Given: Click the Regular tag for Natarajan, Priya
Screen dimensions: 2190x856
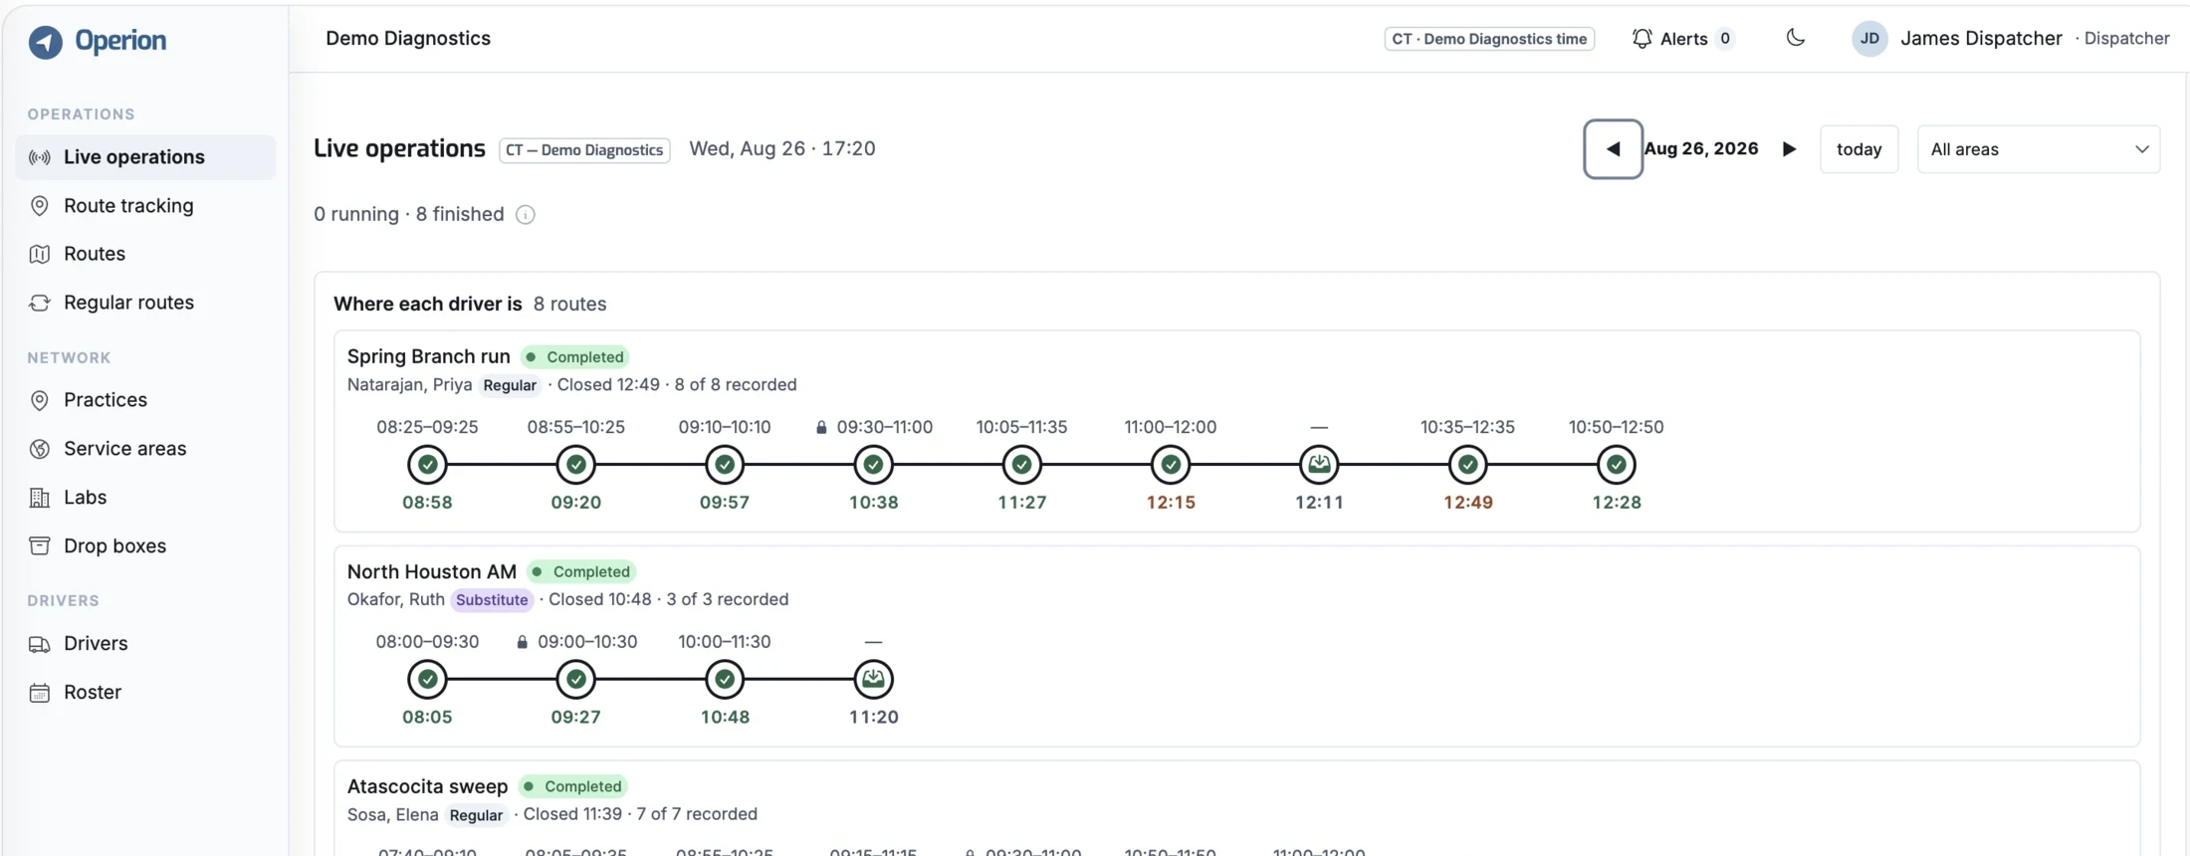Looking at the screenshot, I should (x=510, y=385).
